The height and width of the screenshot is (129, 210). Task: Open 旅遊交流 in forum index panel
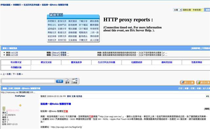[52, 40]
